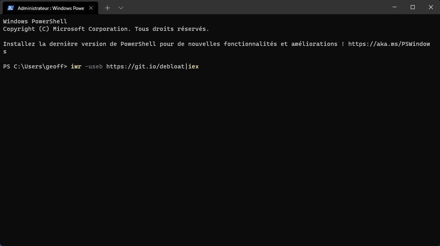Click the Copyright Microsoft Corporation line
Viewport: 440px width, 246px height.
[x=106, y=29]
